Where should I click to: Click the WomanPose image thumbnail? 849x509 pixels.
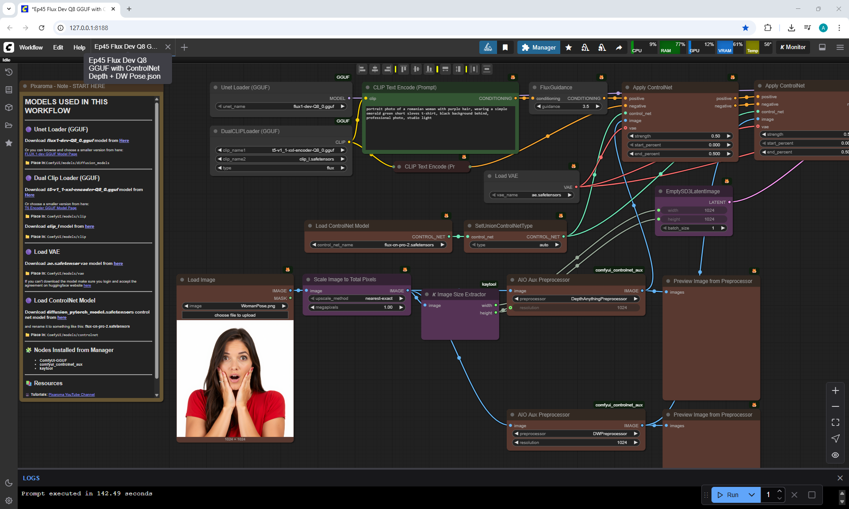click(235, 379)
